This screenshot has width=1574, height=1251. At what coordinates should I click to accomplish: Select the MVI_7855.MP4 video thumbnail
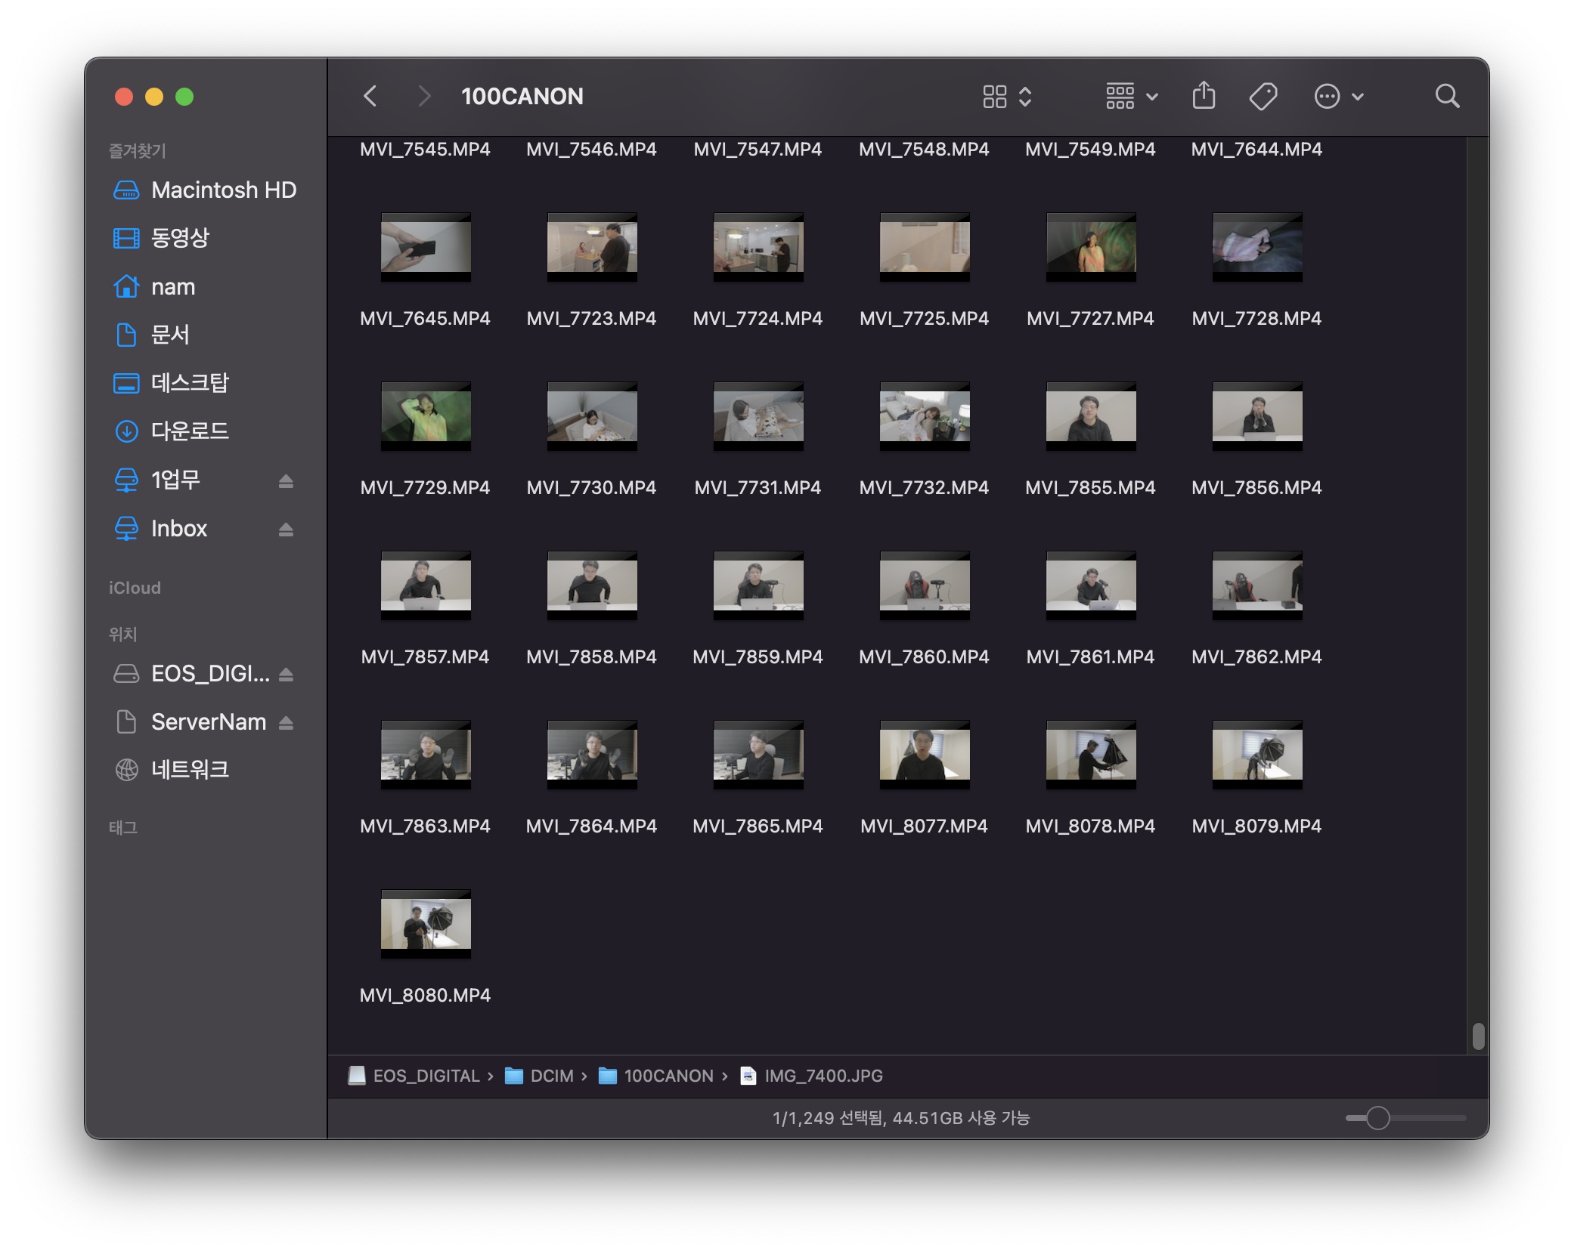point(1091,415)
